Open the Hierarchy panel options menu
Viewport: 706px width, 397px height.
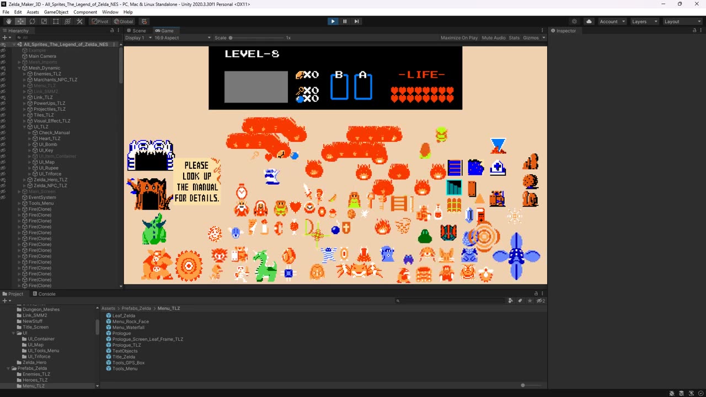pyautogui.click(x=119, y=30)
